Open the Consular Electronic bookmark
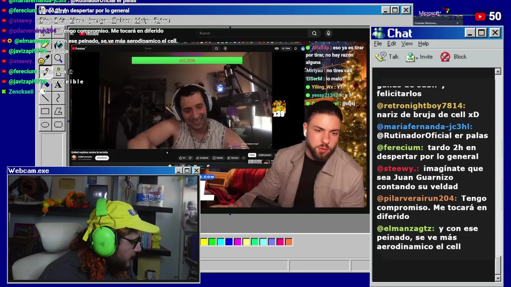This screenshot has height=287, width=511. click(426, 23)
